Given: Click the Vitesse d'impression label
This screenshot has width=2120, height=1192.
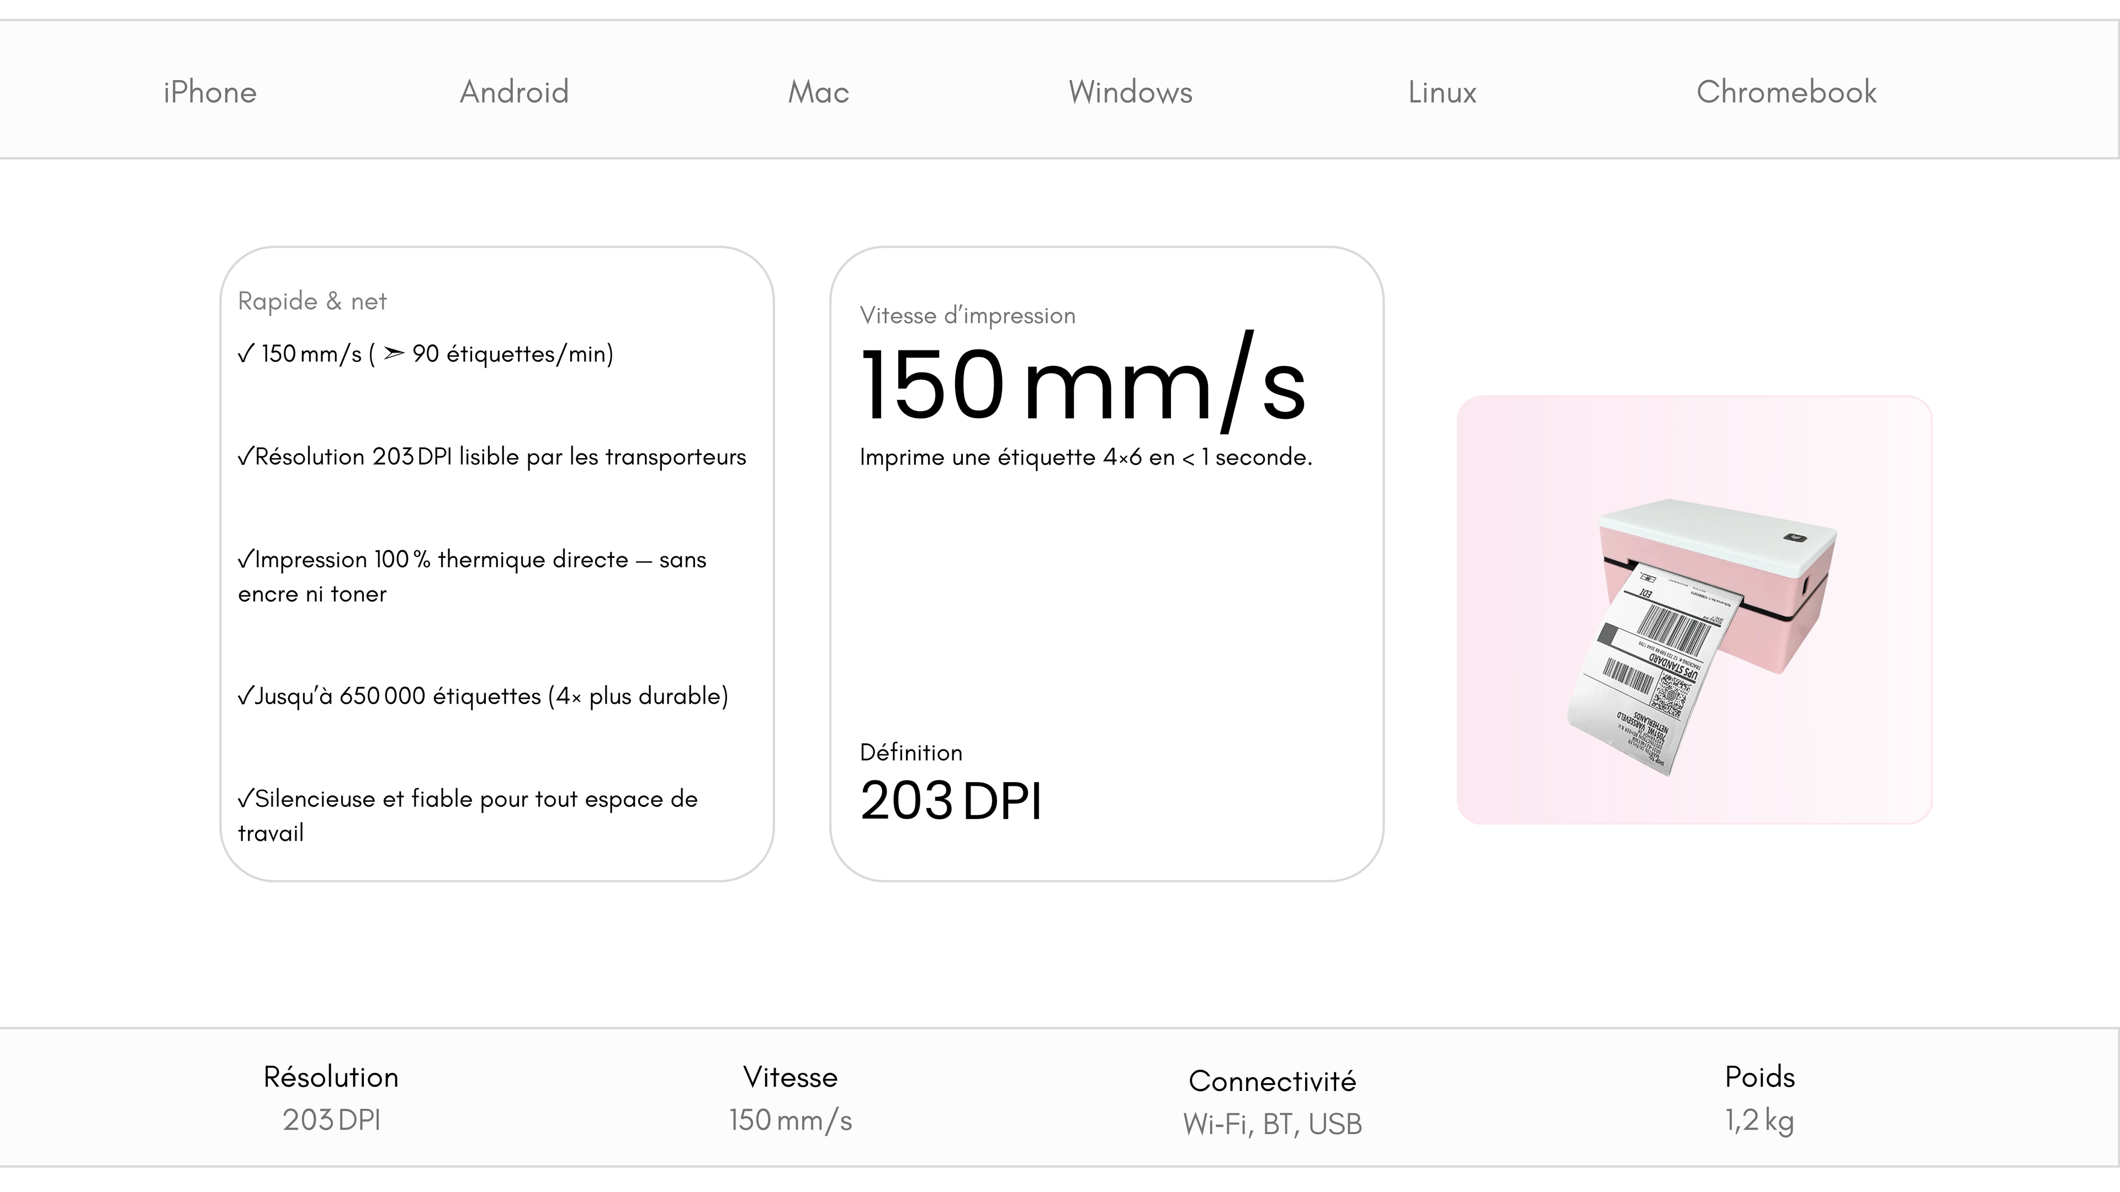Looking at the screenshot, I should (x=967, y=316).
